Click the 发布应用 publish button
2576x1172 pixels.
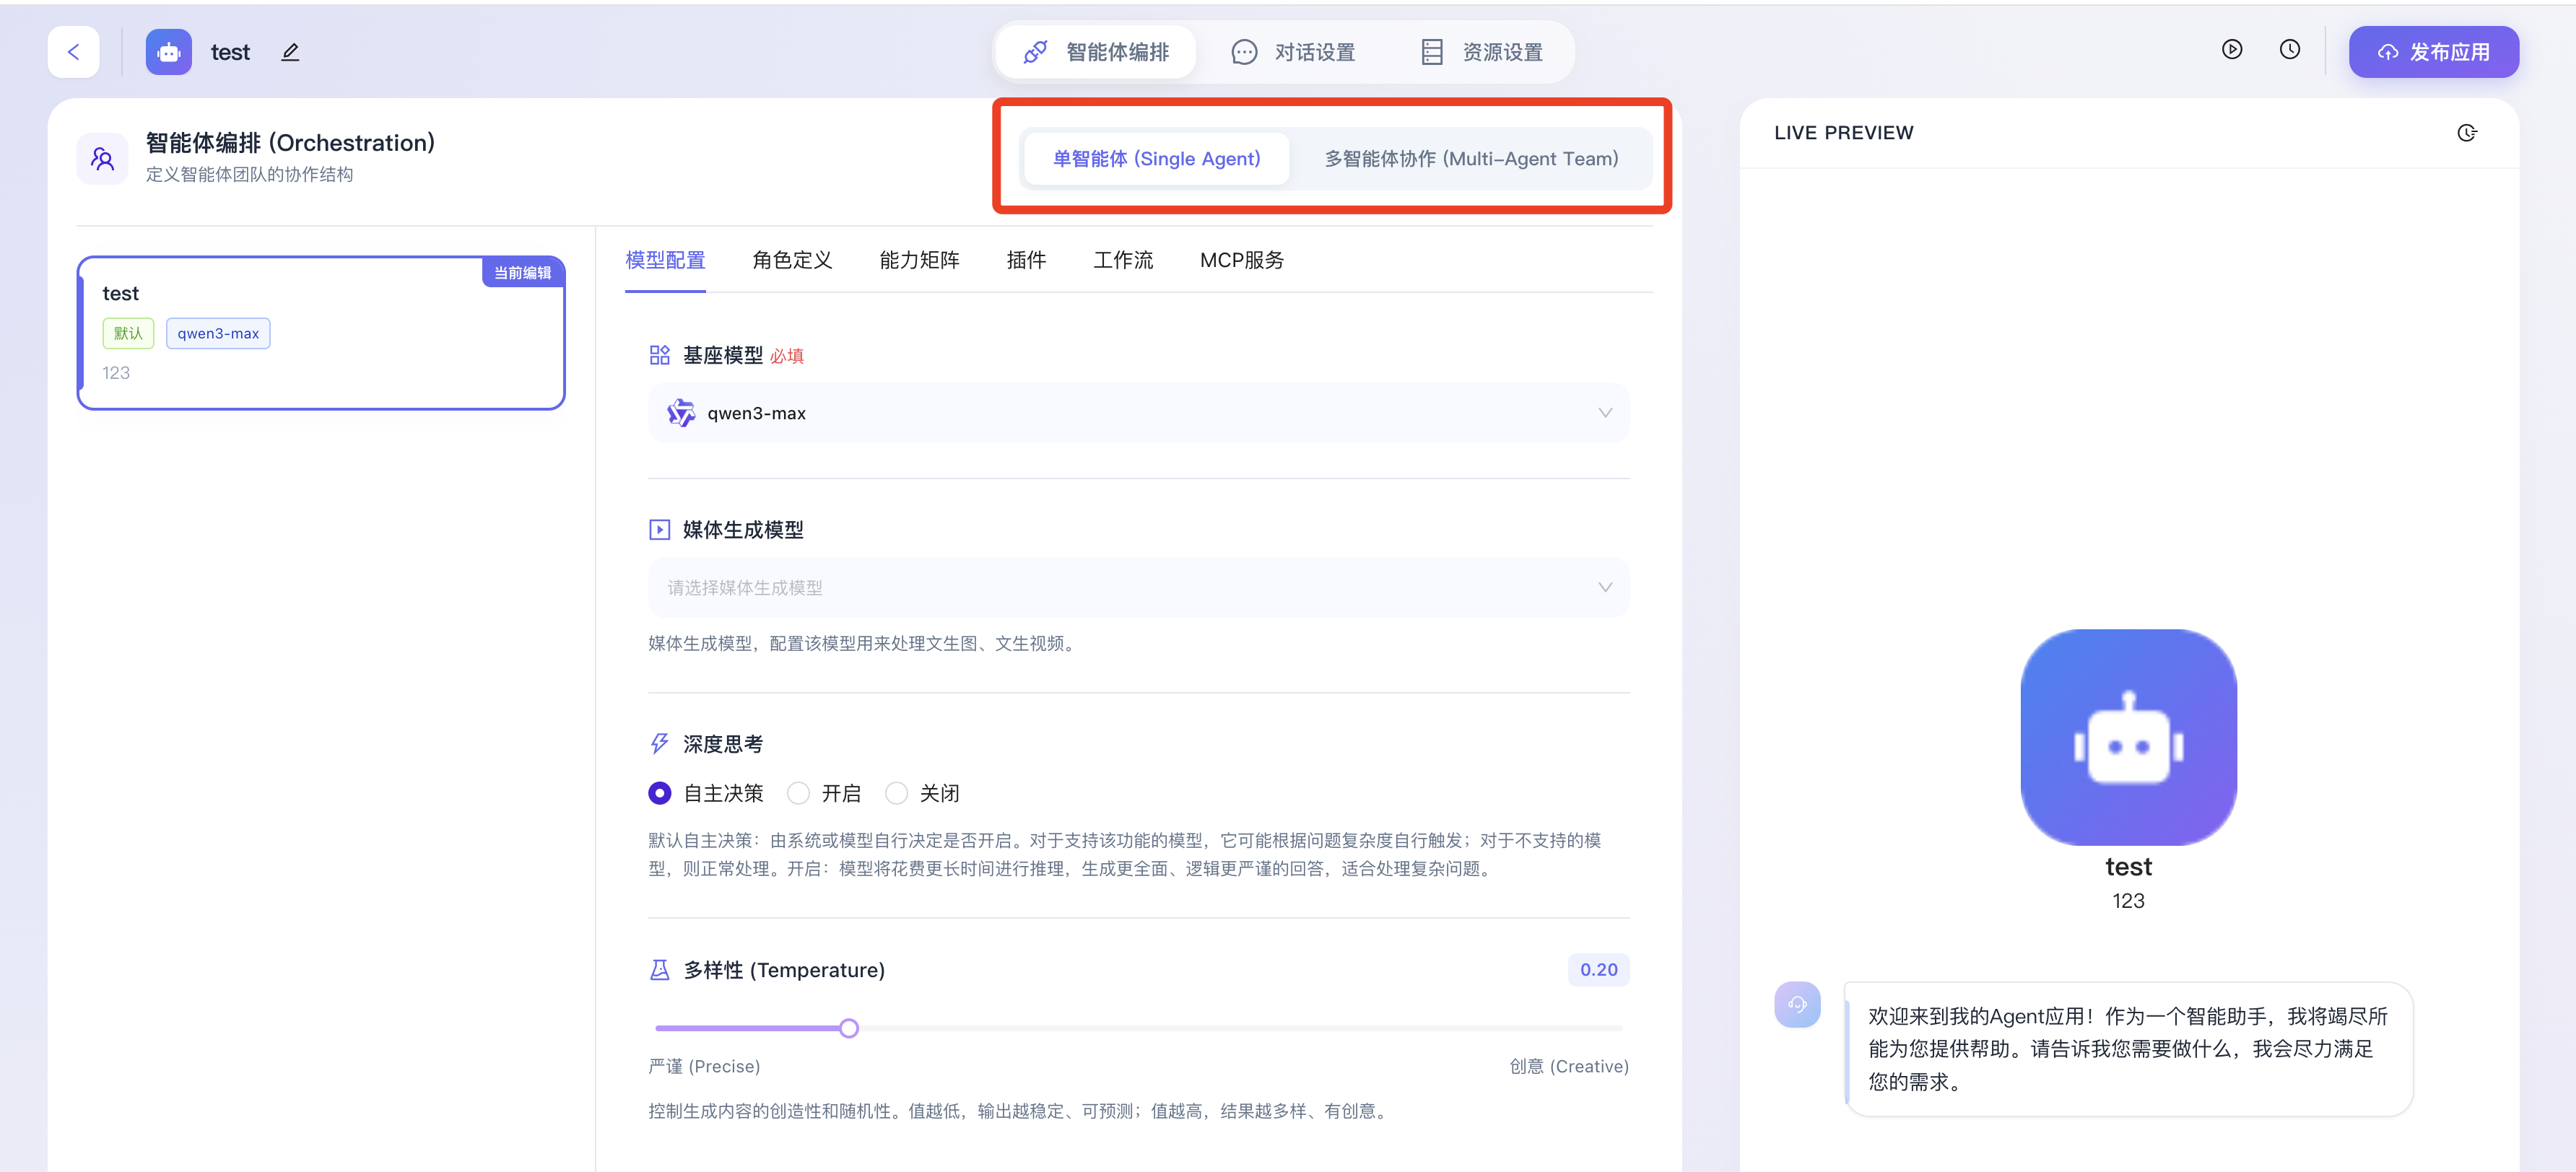tap(2433, 52)
